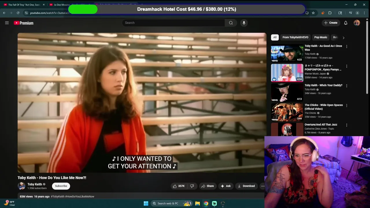Go back with browser back arrow
This screenshot has height=208, width=370.
coord(4,13)
